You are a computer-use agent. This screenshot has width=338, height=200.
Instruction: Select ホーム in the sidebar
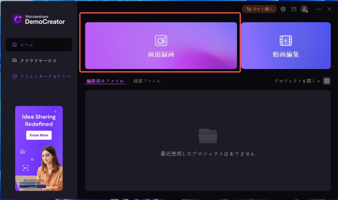[39, 45]
